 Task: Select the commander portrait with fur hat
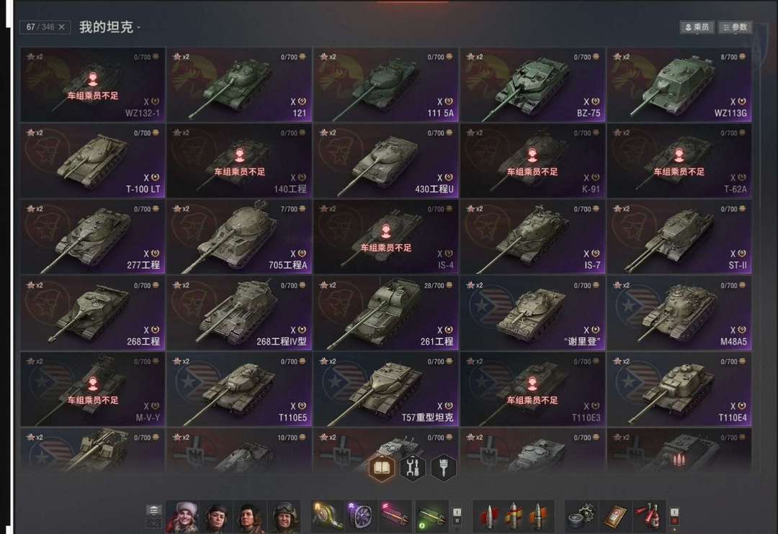pos(184,516)
